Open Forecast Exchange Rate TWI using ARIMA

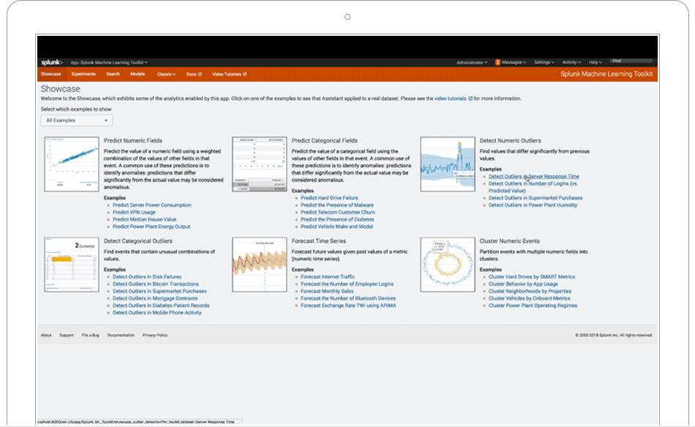point(348,305)
